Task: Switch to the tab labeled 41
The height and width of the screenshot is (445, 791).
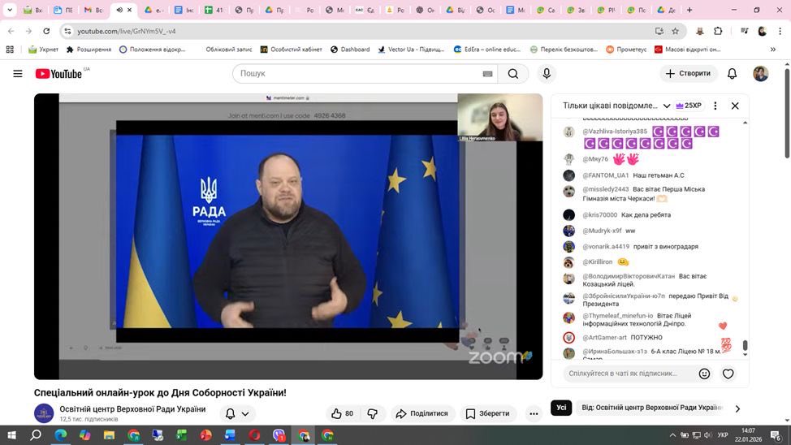Action: (x=214, y=10)
